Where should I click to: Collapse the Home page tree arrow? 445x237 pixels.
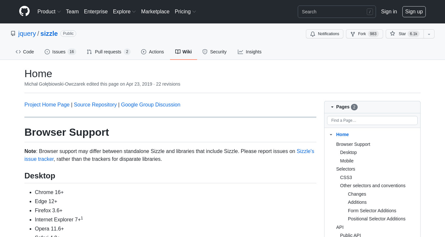pyautogui.click(x=331, y=134)
